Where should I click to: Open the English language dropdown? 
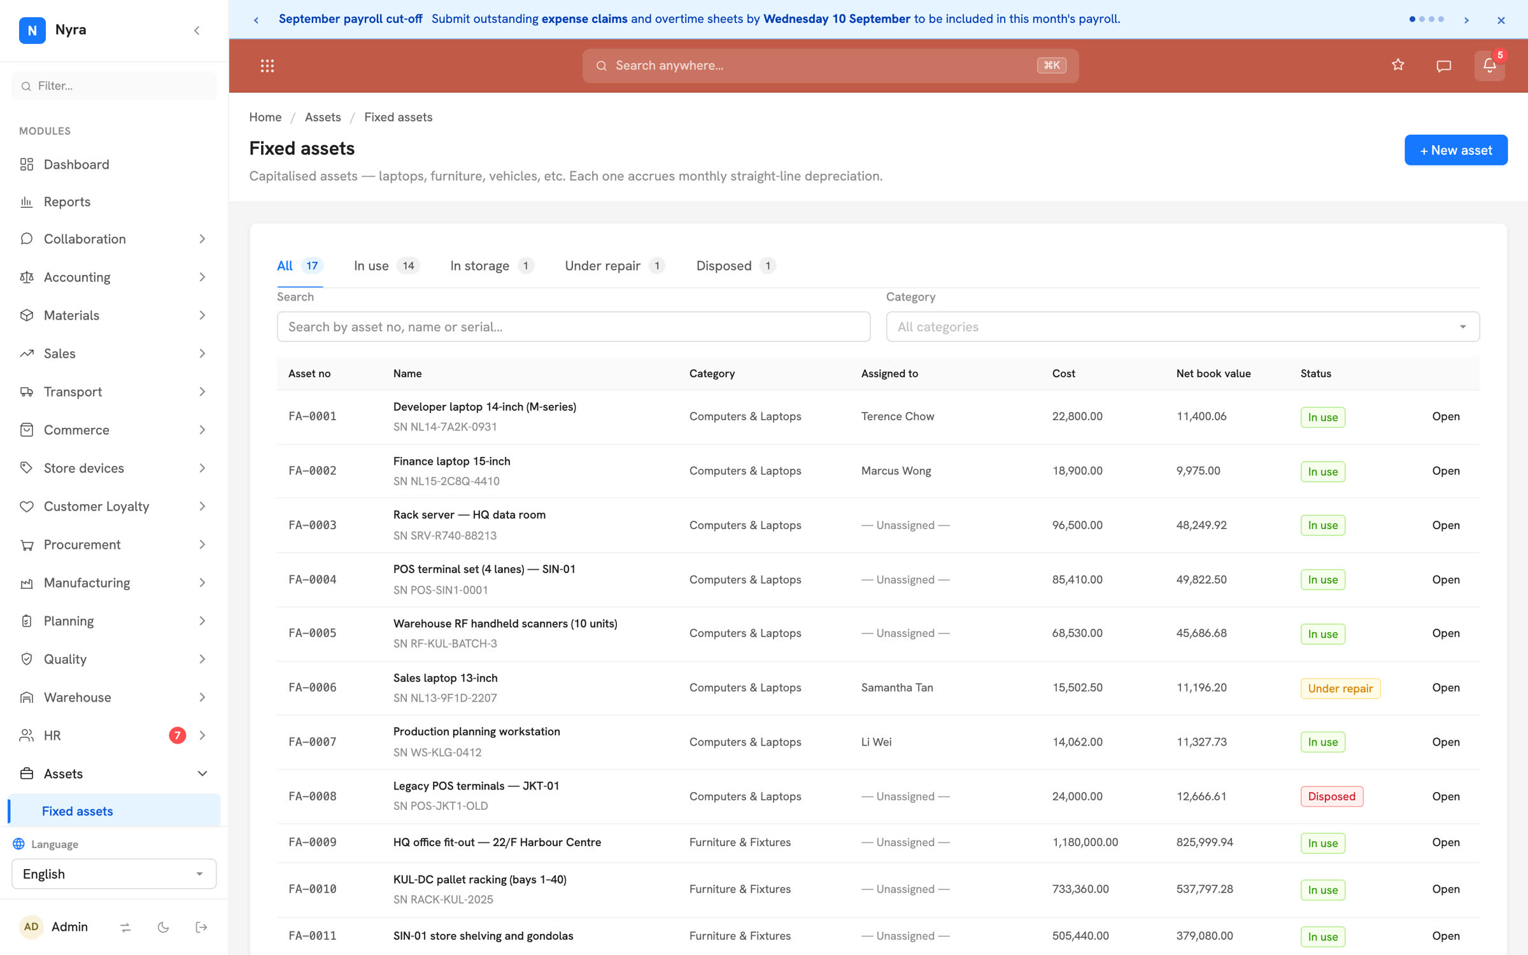pos(114,874)
